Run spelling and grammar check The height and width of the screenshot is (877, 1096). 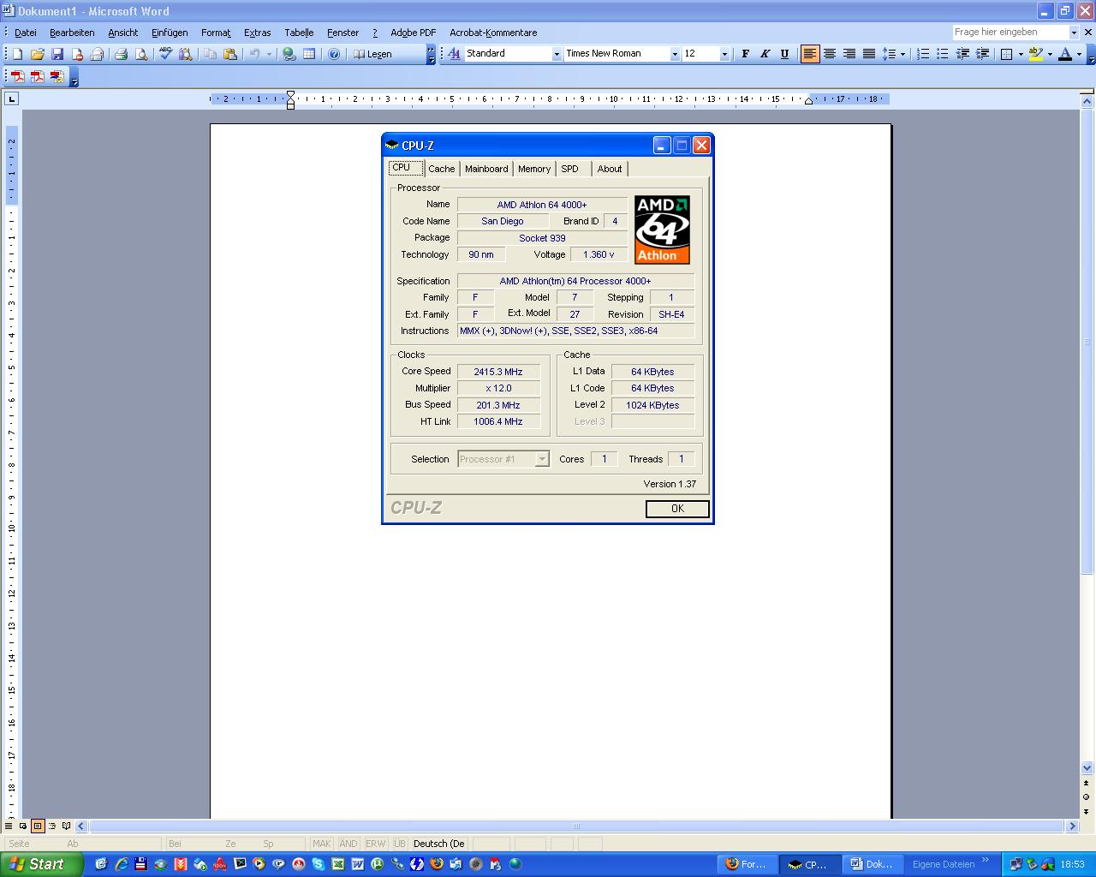point(165,54)
